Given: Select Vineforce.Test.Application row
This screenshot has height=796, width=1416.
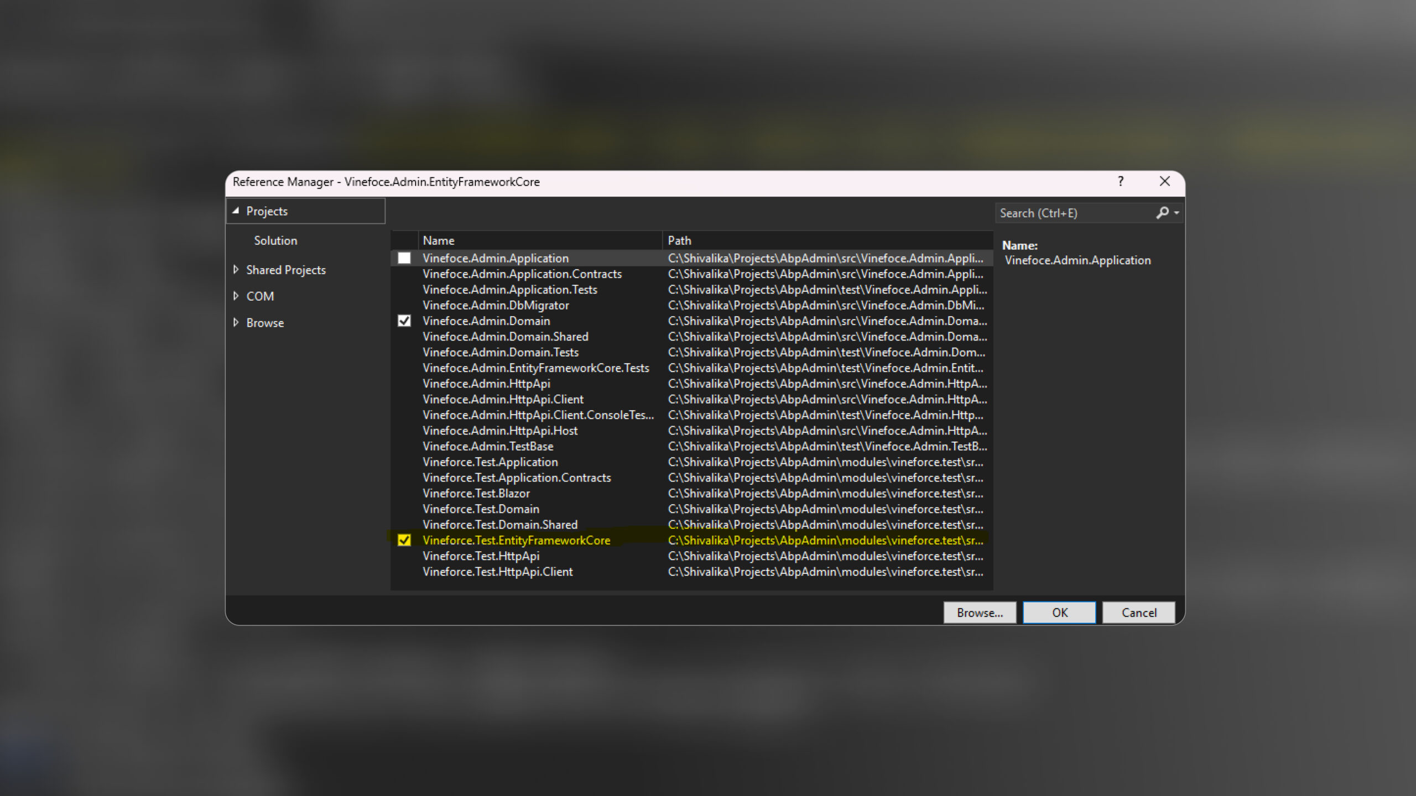Looking at the screenshot, I should tap(691, 462).
